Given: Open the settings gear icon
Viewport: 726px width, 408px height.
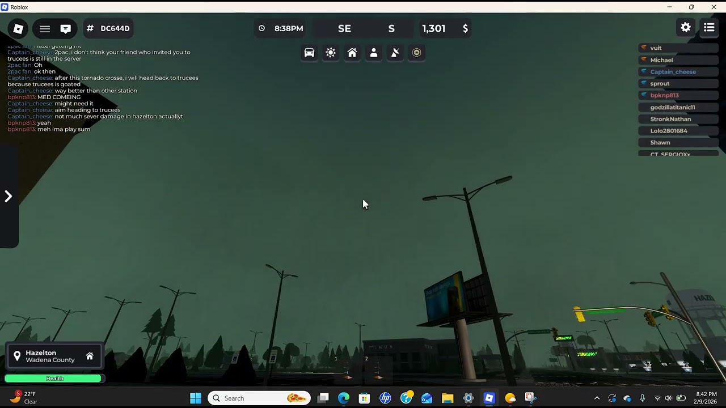Looking at the screenshot, I should click(x=686, y=27).
